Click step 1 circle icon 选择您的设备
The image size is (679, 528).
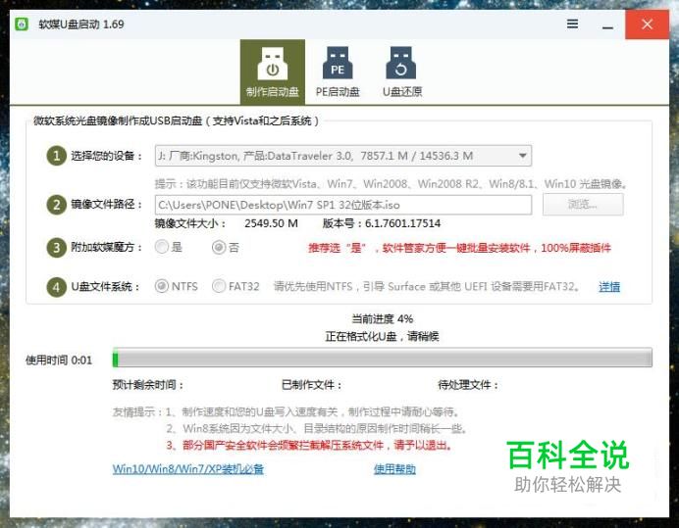point(56,156)
